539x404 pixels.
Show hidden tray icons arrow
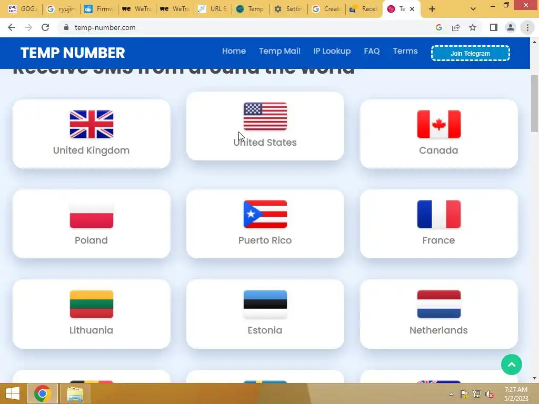[x=451, y=394]
